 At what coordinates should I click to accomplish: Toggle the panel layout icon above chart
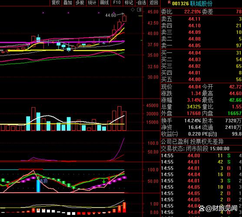pyautogui.click(x=139, y=10)
